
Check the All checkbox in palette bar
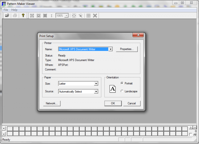click(x=191, y=134)
